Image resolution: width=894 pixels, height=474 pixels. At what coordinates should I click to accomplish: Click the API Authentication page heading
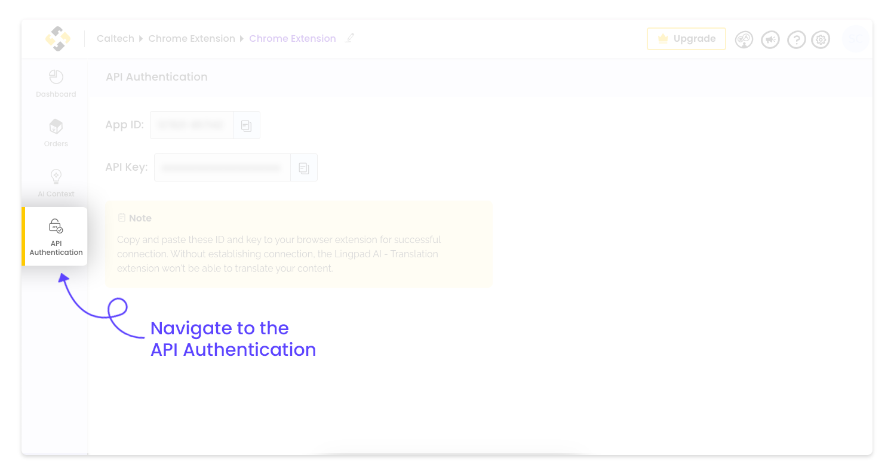click(156, 77)
